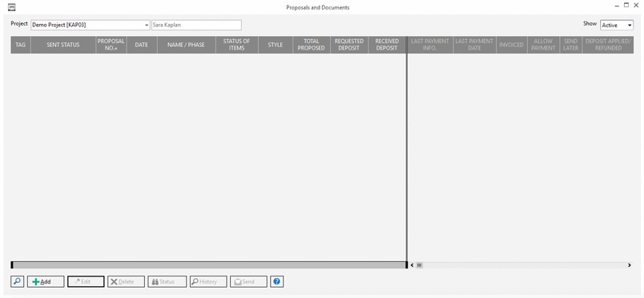Close the Proposals and Documents window
The image size is (644, 298).
point(636,6)
